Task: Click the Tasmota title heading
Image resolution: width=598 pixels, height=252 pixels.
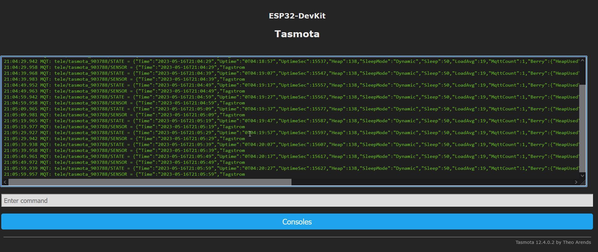Action: coord(297,34)
